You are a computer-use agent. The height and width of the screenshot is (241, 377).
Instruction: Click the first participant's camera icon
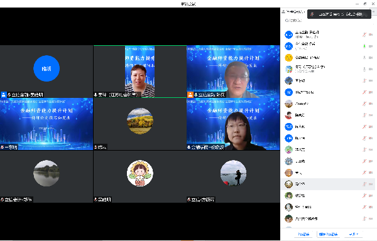point(371,35)
